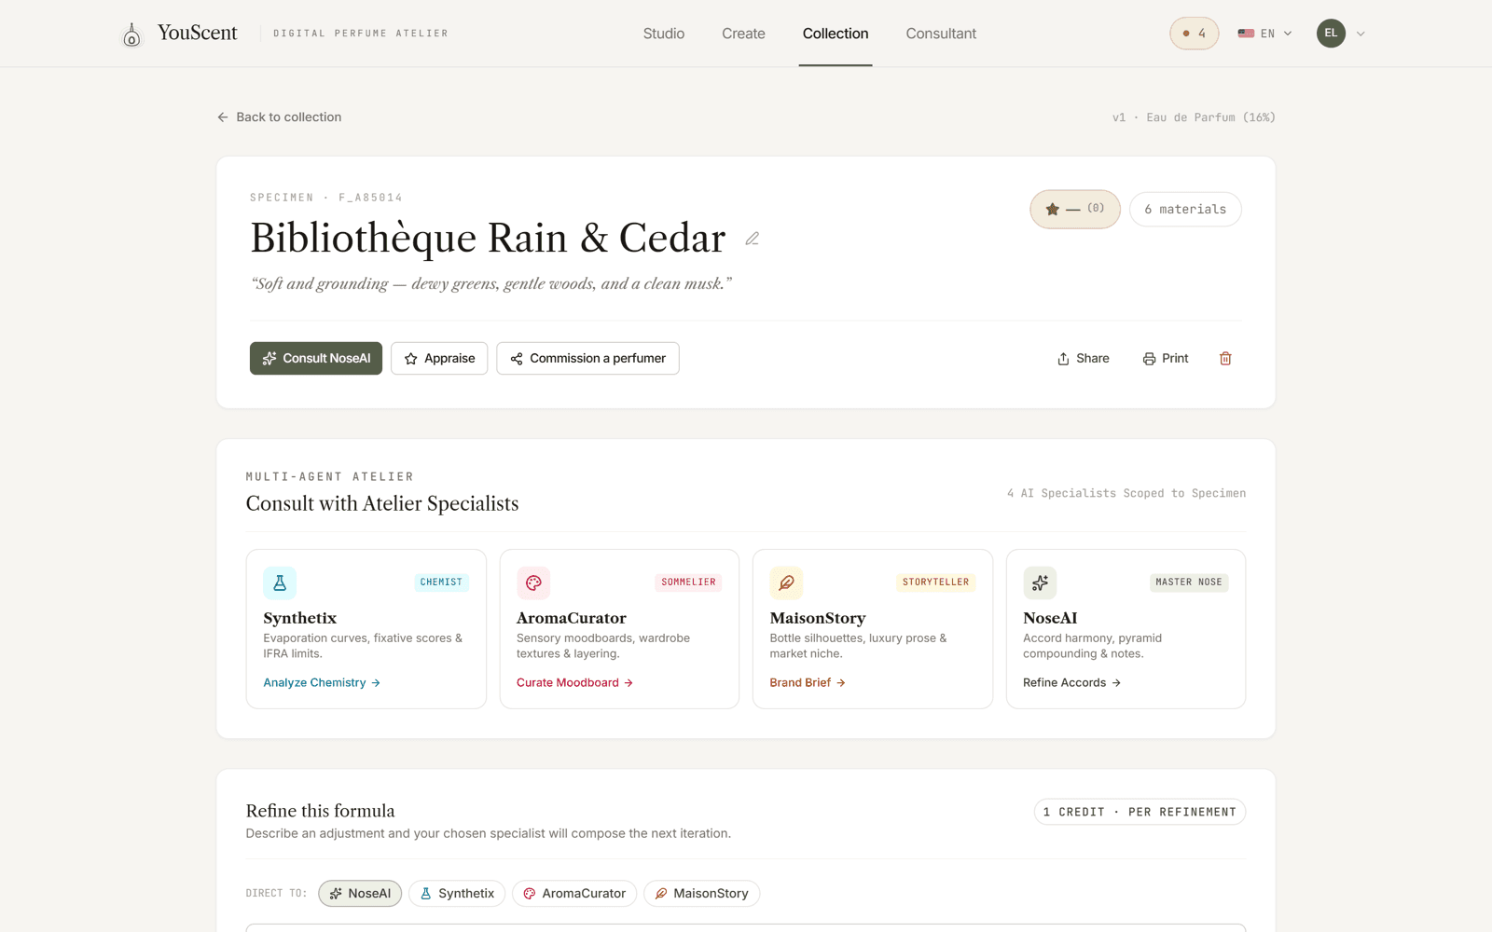Click the MASTER NOSE badge
The image size is (1492, 932).
click(x=1189, y=582)
